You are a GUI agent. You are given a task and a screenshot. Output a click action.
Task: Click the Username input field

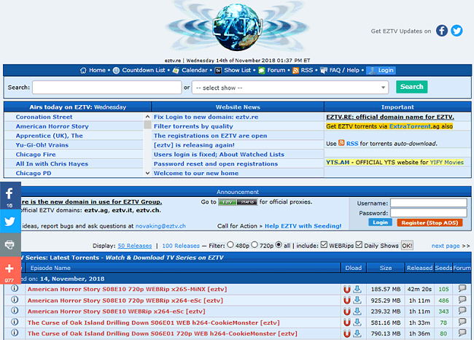click(428, 203)
